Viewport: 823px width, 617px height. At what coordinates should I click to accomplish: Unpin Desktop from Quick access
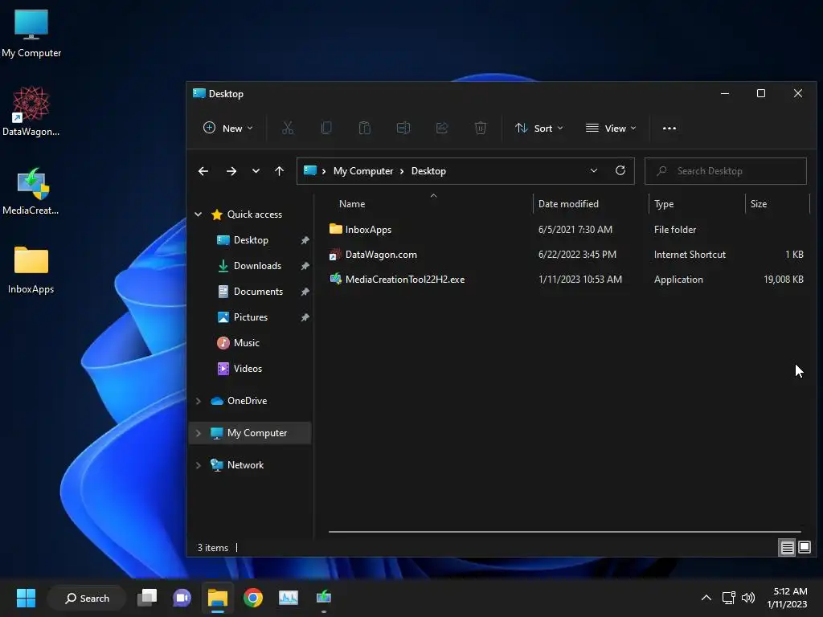pyautogui.click(x=305, y=240)
